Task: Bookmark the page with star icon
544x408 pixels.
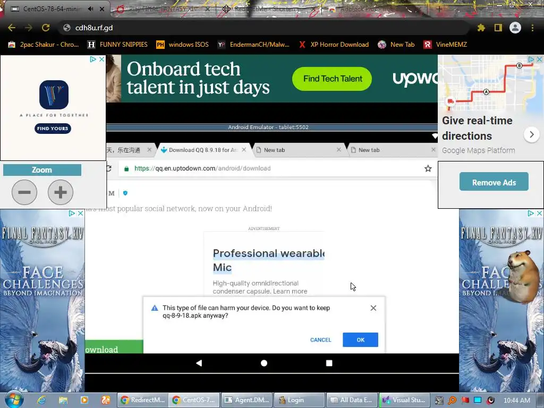Action: click(x=428, y=168)
